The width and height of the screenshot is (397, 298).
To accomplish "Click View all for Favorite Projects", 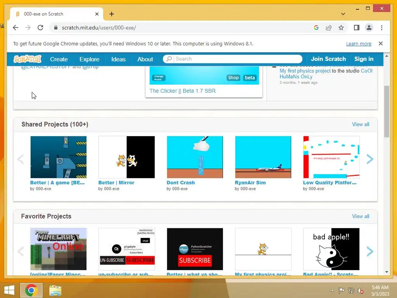I will 361,216.
